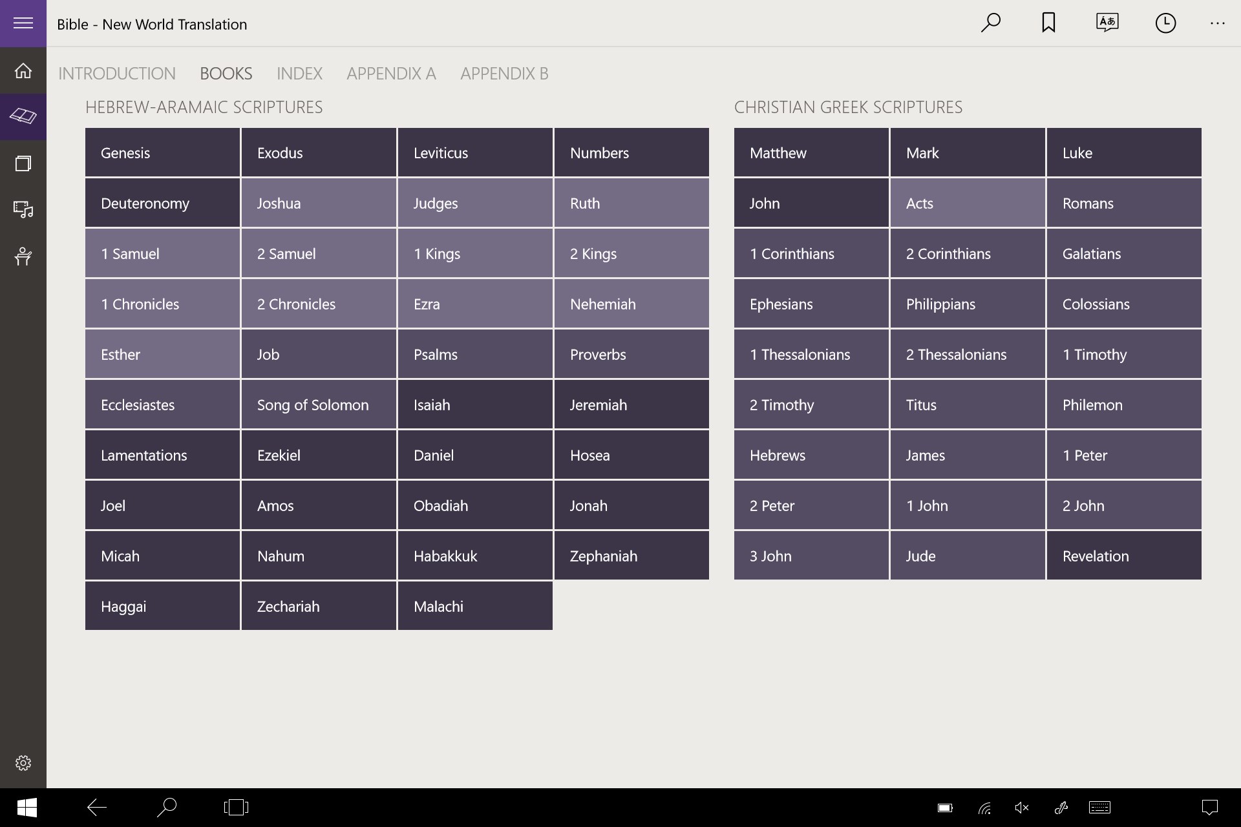Go to the Home sidebar icon
Screen dimensions: 1241x827
(23, 70)
